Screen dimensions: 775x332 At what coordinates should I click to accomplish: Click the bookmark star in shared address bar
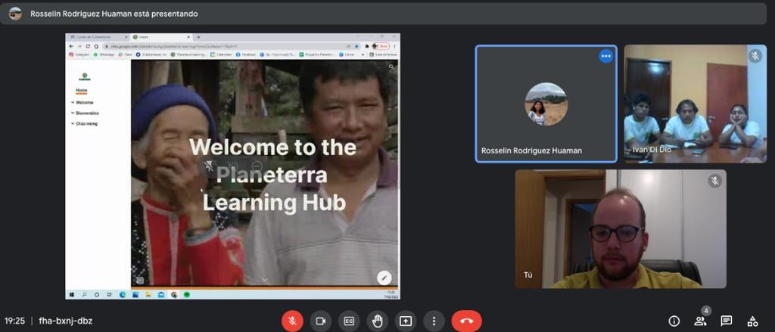pos(356,46)
